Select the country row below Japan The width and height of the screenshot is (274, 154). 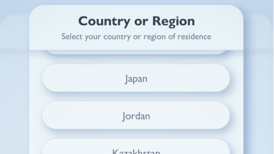136,116
